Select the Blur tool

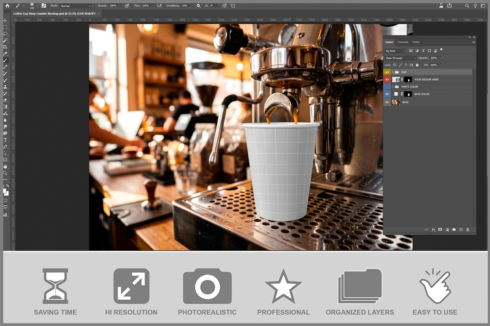coord(5,119)
